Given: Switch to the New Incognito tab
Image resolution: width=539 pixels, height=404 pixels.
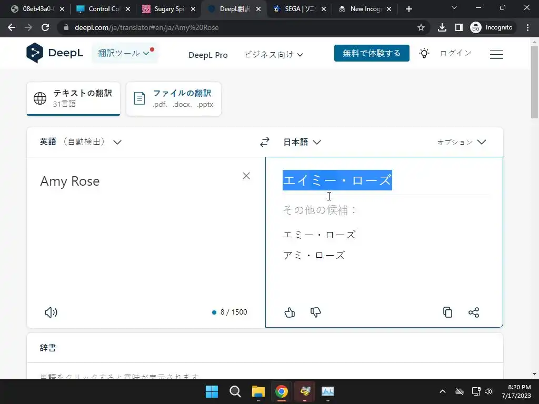Looking at the screenshot, I should point(365,9).
